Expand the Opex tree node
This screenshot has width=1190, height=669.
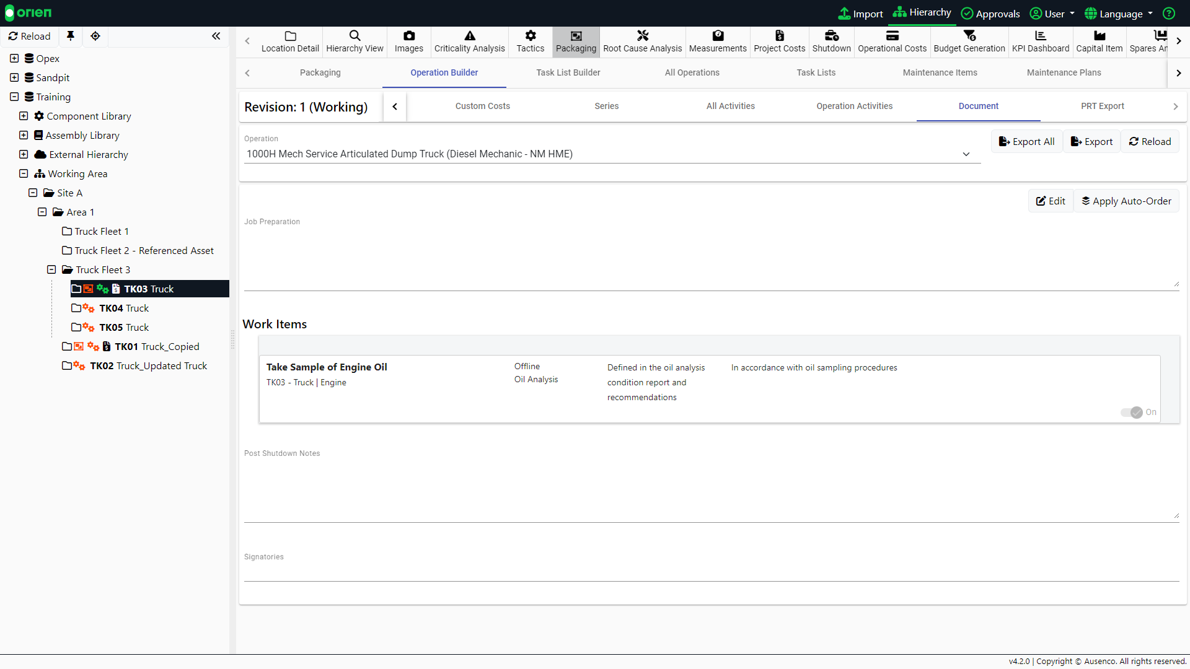(x=13, y=58)
